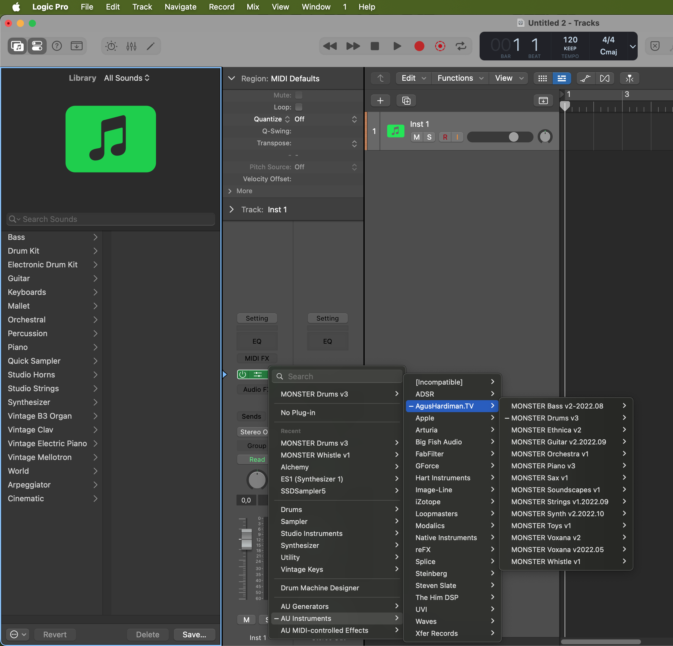Click the channel strip settings sliders icon
Screen dimensions: 673x646
coord(258,375)
